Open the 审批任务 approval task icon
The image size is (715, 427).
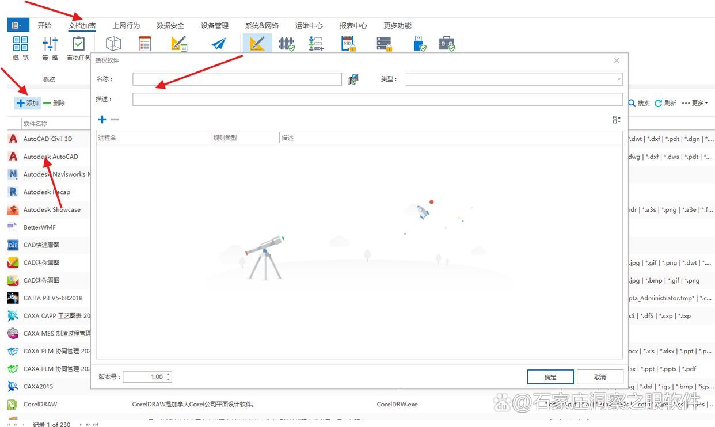[78, 44]
